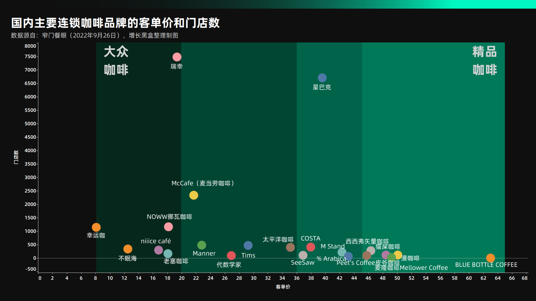This screenshot has height=301, width=536.
Task: Click the teal M Stand bubble
Action: click(x=342, y=252)
